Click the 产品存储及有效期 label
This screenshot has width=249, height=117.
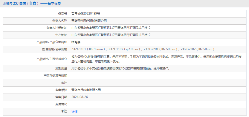pos(55,76)
